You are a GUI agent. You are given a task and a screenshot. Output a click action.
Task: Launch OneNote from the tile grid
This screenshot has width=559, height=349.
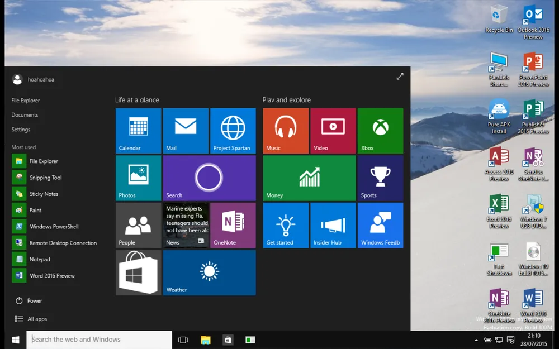tap(233, 225)
